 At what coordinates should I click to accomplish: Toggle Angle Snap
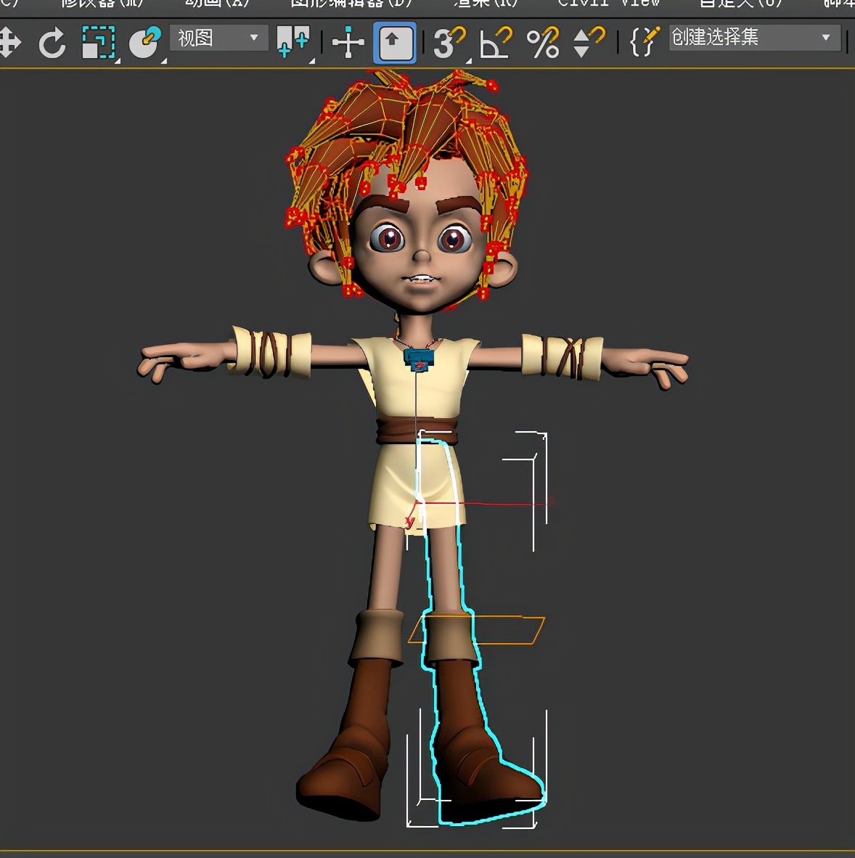[x=496, y=43]
